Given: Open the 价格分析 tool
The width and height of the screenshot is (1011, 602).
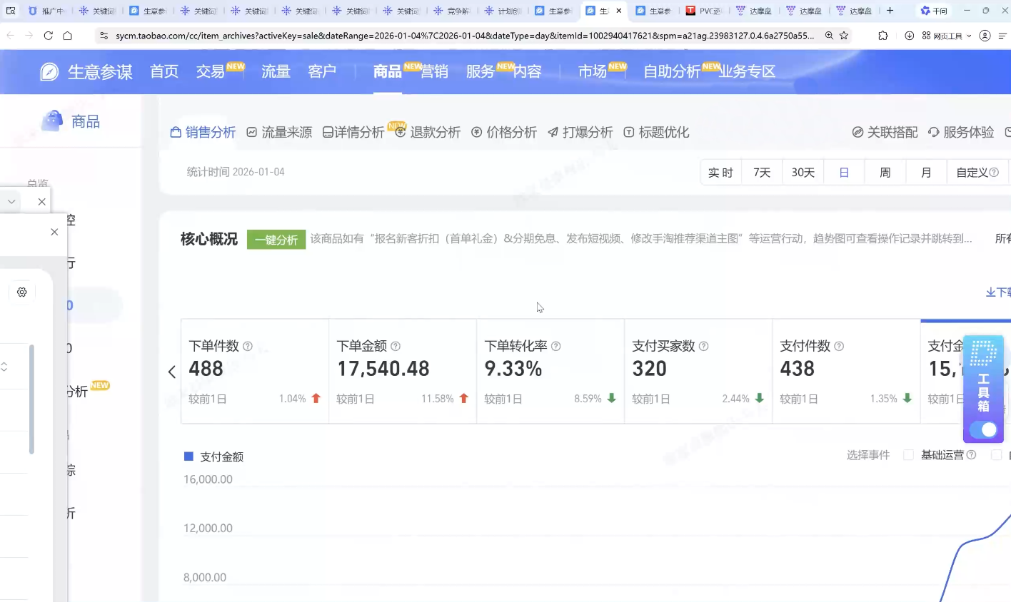Looking at the screenshot, I should (x=504, y=132).
